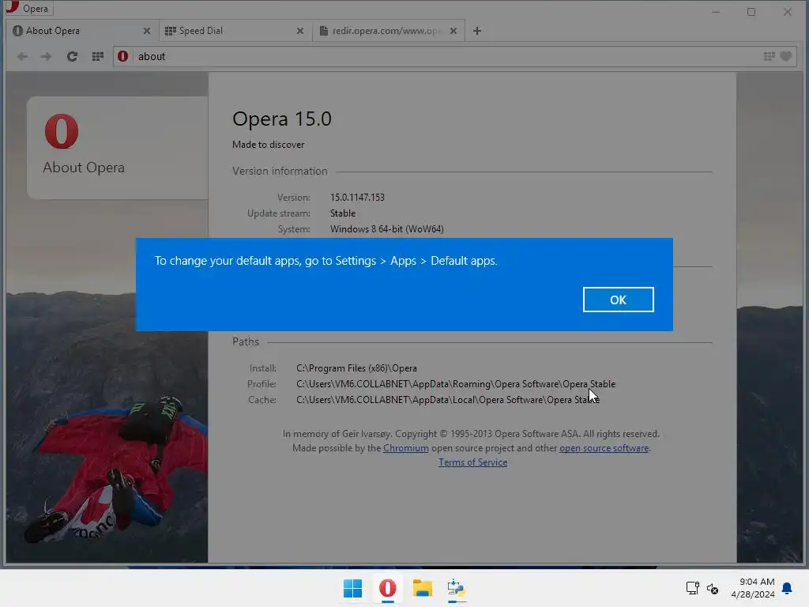Open Speed Dial from toolbar grid icon

click(97, 56)
